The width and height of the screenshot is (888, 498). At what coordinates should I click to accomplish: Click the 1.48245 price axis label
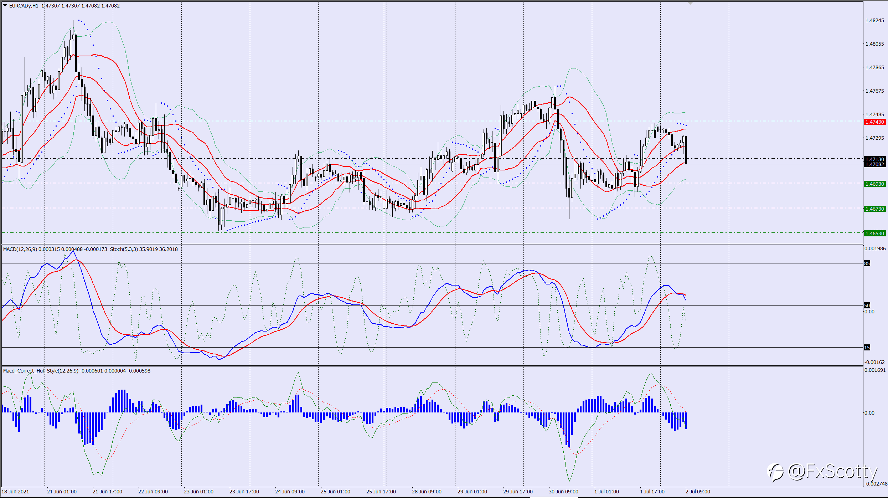[x=875, y=20]
